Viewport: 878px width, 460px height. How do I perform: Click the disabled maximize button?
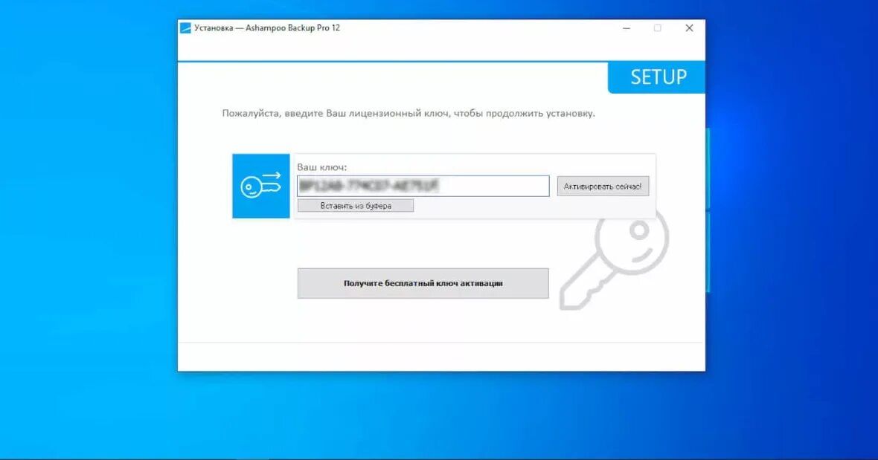[657, 28]
